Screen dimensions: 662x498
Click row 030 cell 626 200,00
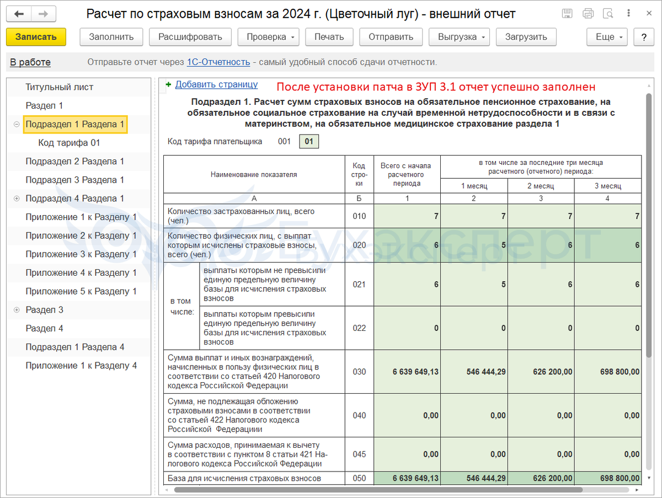click(541, 371)
